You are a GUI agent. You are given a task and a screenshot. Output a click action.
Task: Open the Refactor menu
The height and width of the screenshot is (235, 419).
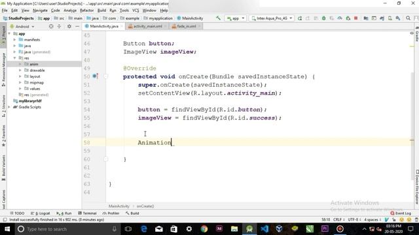87,10
